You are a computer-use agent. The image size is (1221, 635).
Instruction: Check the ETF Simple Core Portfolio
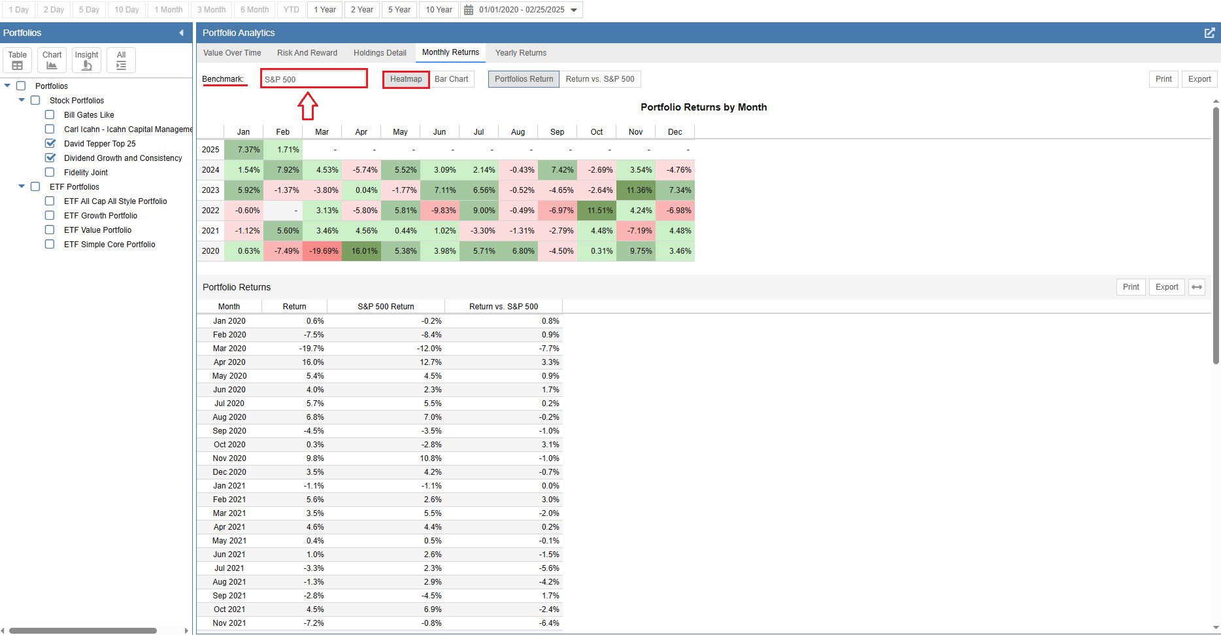50,244
